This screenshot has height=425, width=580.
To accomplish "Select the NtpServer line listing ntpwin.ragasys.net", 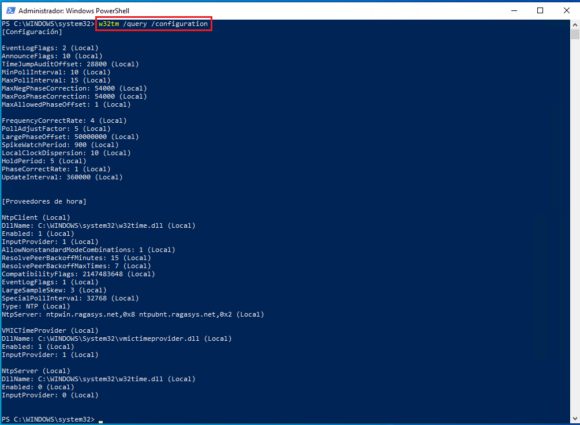I will (133, 314).
